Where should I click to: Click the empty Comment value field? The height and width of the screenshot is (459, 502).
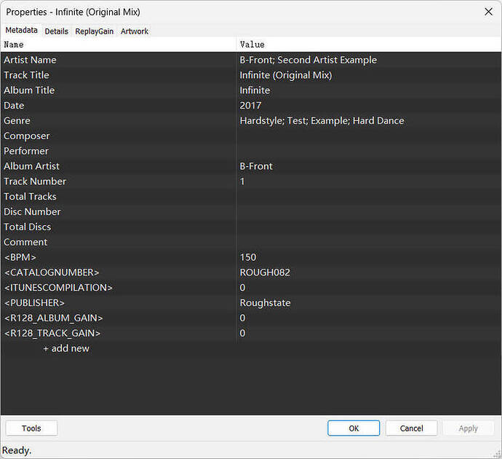click(x=369, y=242)
